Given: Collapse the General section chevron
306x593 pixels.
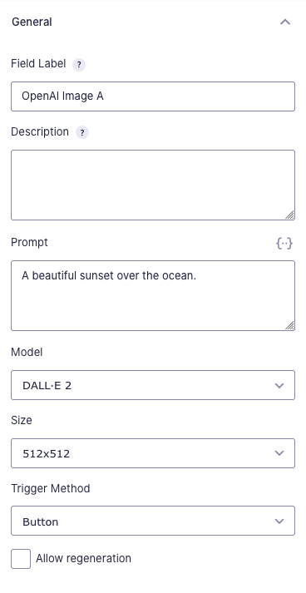Looking at the screenshot, I should pyautogui.click(x=285, y=22).
